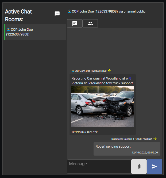
Task: Click the car crash report message text
Action: click(x=102, y=81)
